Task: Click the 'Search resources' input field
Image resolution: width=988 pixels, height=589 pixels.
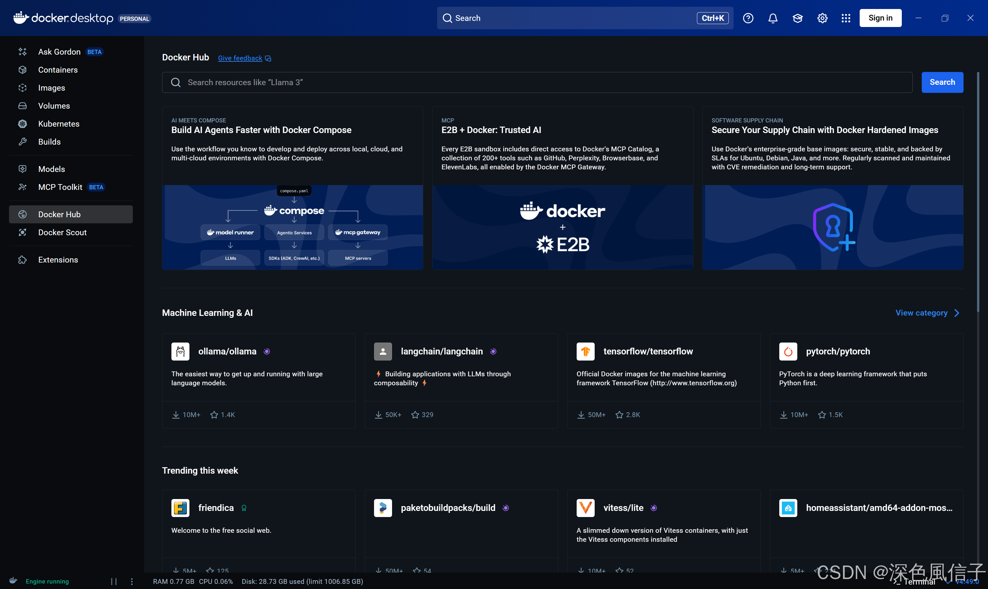Action: (537, 82)
